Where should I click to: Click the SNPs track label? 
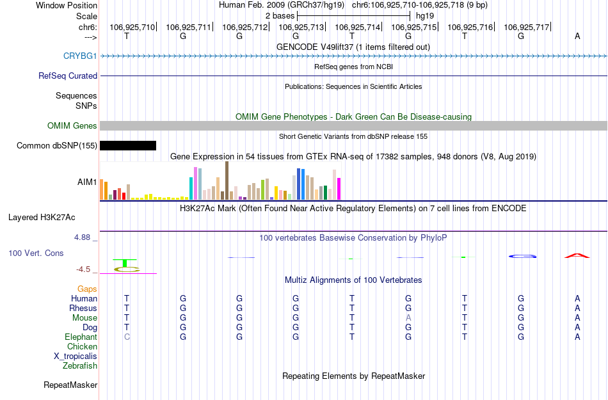[x=86, y=106]
